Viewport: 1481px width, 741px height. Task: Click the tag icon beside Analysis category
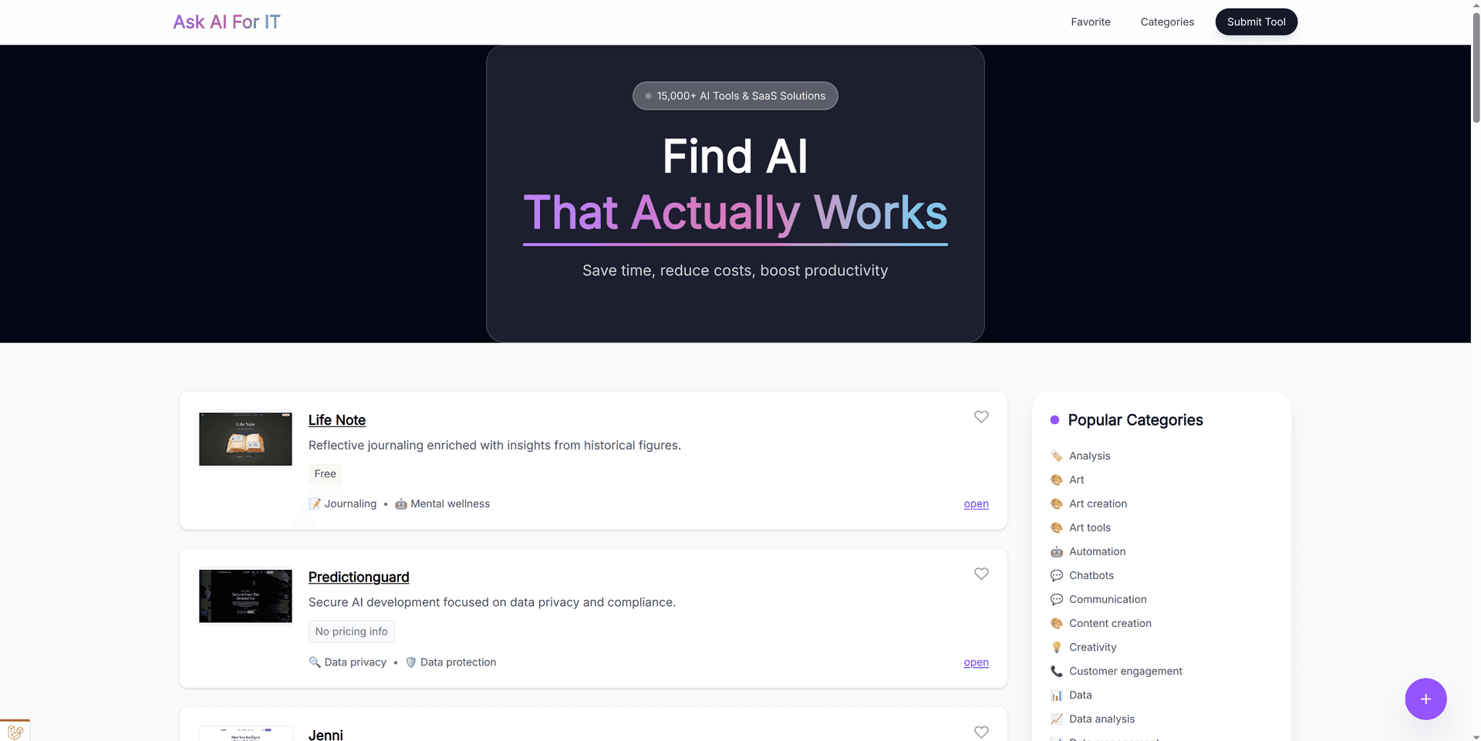point(1056,456)
